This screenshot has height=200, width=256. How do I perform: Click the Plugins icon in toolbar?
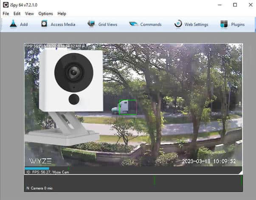pyautogui.click(x=224, y=24)
